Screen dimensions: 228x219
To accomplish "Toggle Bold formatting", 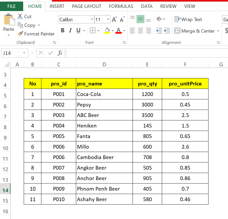I will (x=63, y=30).
